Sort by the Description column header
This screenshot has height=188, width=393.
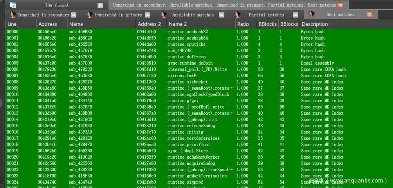click(346, 24)
